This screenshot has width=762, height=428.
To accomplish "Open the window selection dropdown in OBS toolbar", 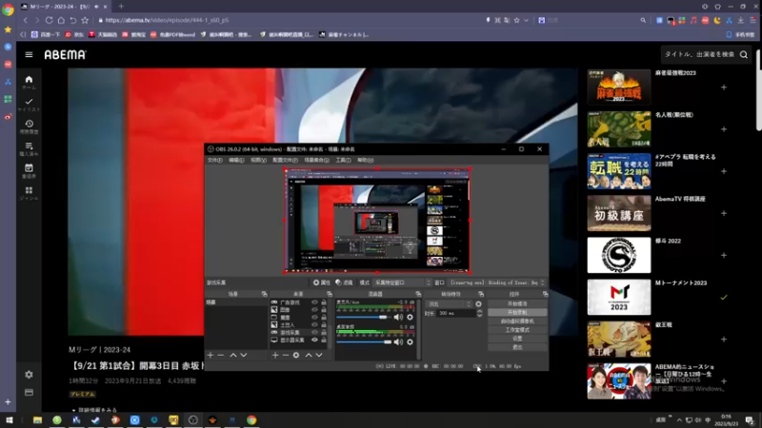I will point(497,282).
